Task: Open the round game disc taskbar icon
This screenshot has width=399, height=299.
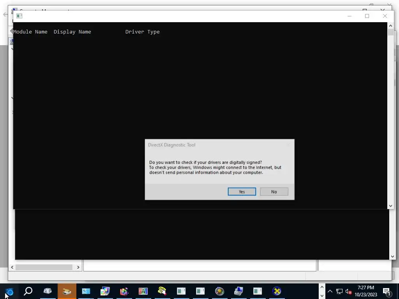Action: [220, 291]
